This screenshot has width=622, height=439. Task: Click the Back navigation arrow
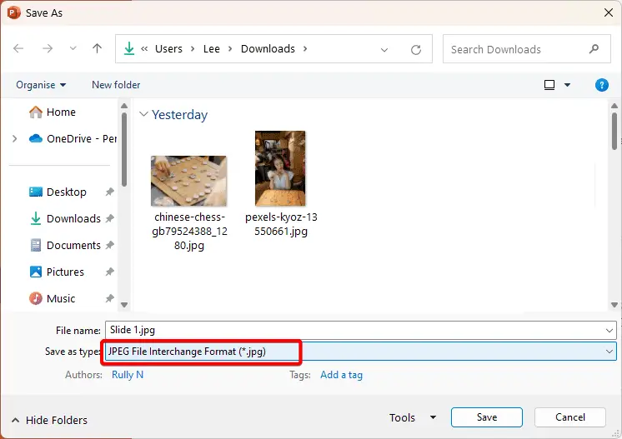18,49
